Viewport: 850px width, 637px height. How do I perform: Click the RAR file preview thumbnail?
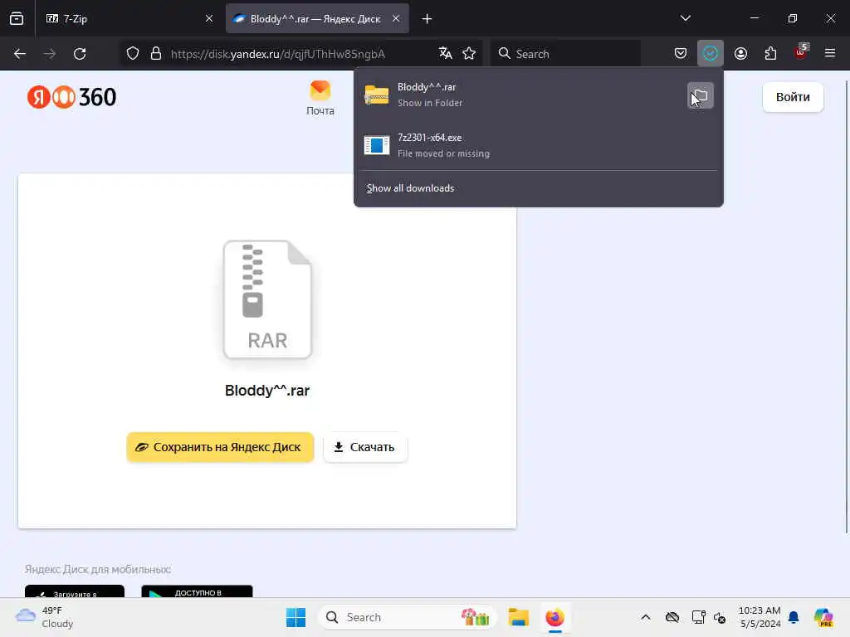coord(268,299)
